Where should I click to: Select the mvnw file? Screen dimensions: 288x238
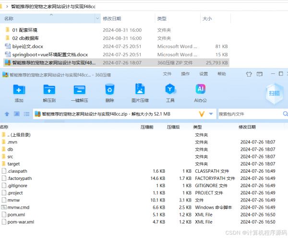tap(11, 200)
